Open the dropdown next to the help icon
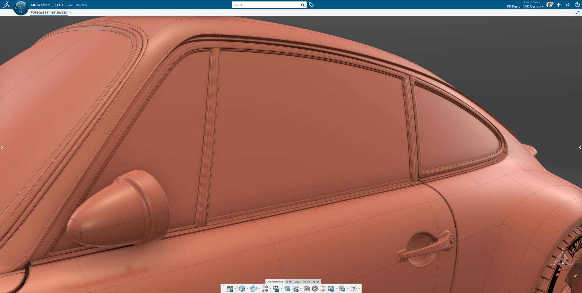582x293 pixels. (x=359, y=289)
